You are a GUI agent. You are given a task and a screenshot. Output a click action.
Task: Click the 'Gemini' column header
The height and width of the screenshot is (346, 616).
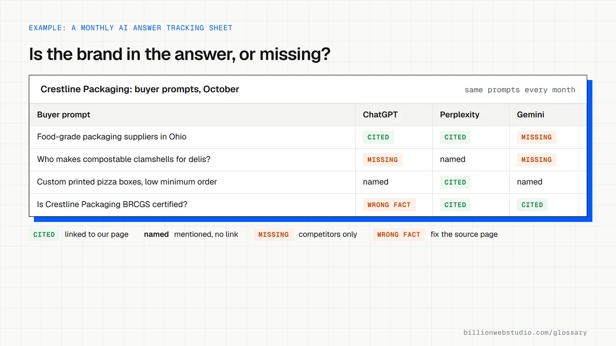click(530, 115)
